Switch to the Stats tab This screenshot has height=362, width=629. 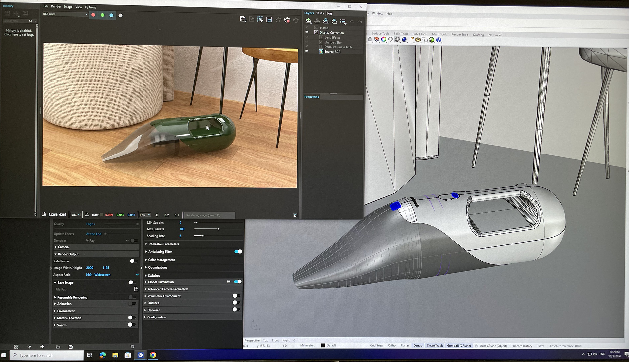tap(320, 13)
